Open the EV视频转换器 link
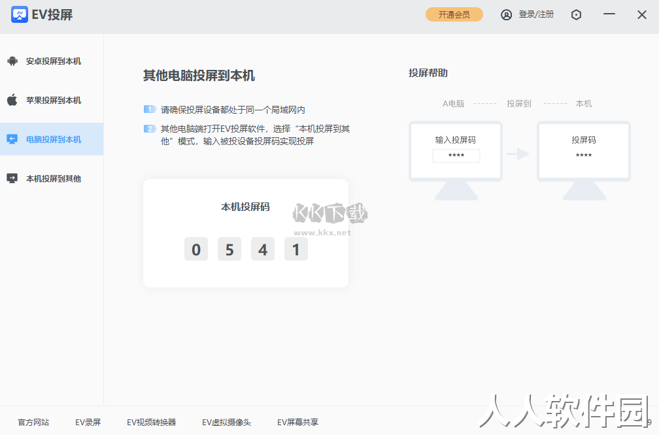 click(x=151, y=423)
